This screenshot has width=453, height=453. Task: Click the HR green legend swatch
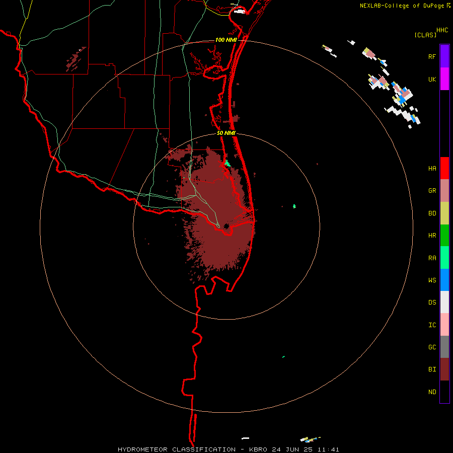pyautogui.click(x=444, y=236)
